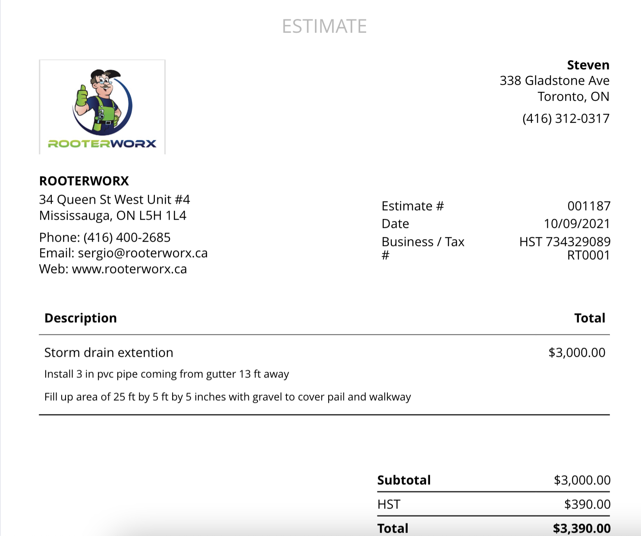Click the Description column header
641x536 pixels.
[81, 318]
